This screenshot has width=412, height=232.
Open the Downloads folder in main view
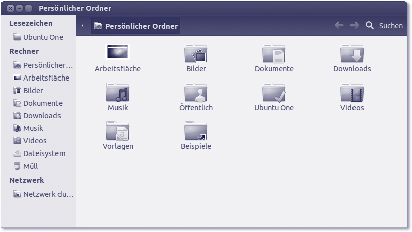[x=351, y=54]
